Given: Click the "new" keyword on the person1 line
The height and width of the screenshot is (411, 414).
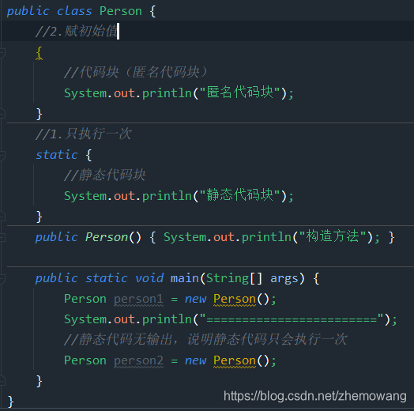Looking at the screenshot, I should tap(195, 299).
